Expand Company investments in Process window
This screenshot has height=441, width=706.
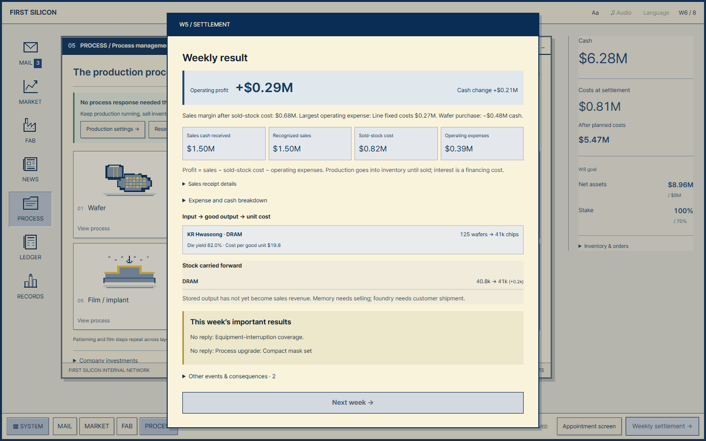pos(106,361)
